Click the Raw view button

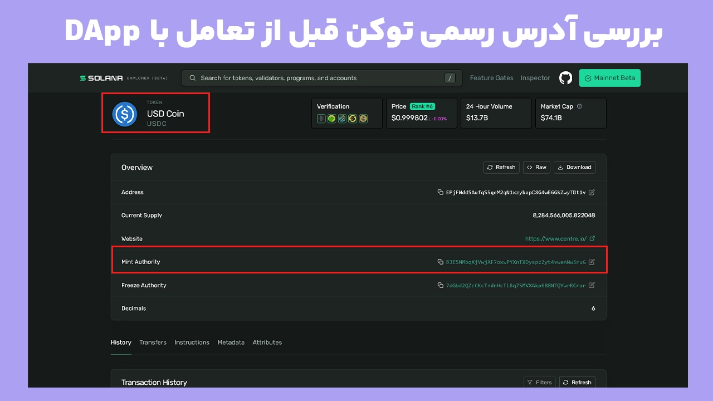pyautogui.click(x=536, y=167)
